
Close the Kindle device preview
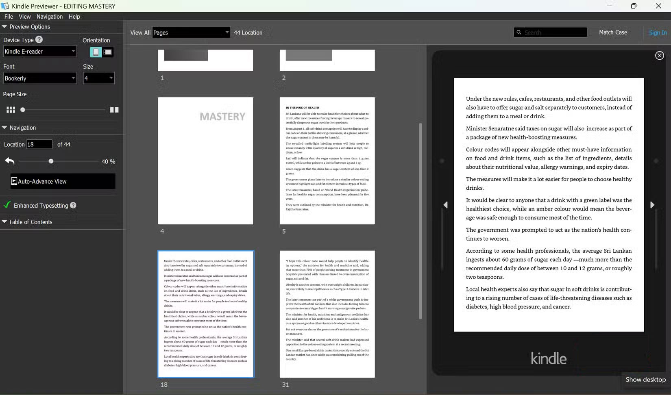659,55
